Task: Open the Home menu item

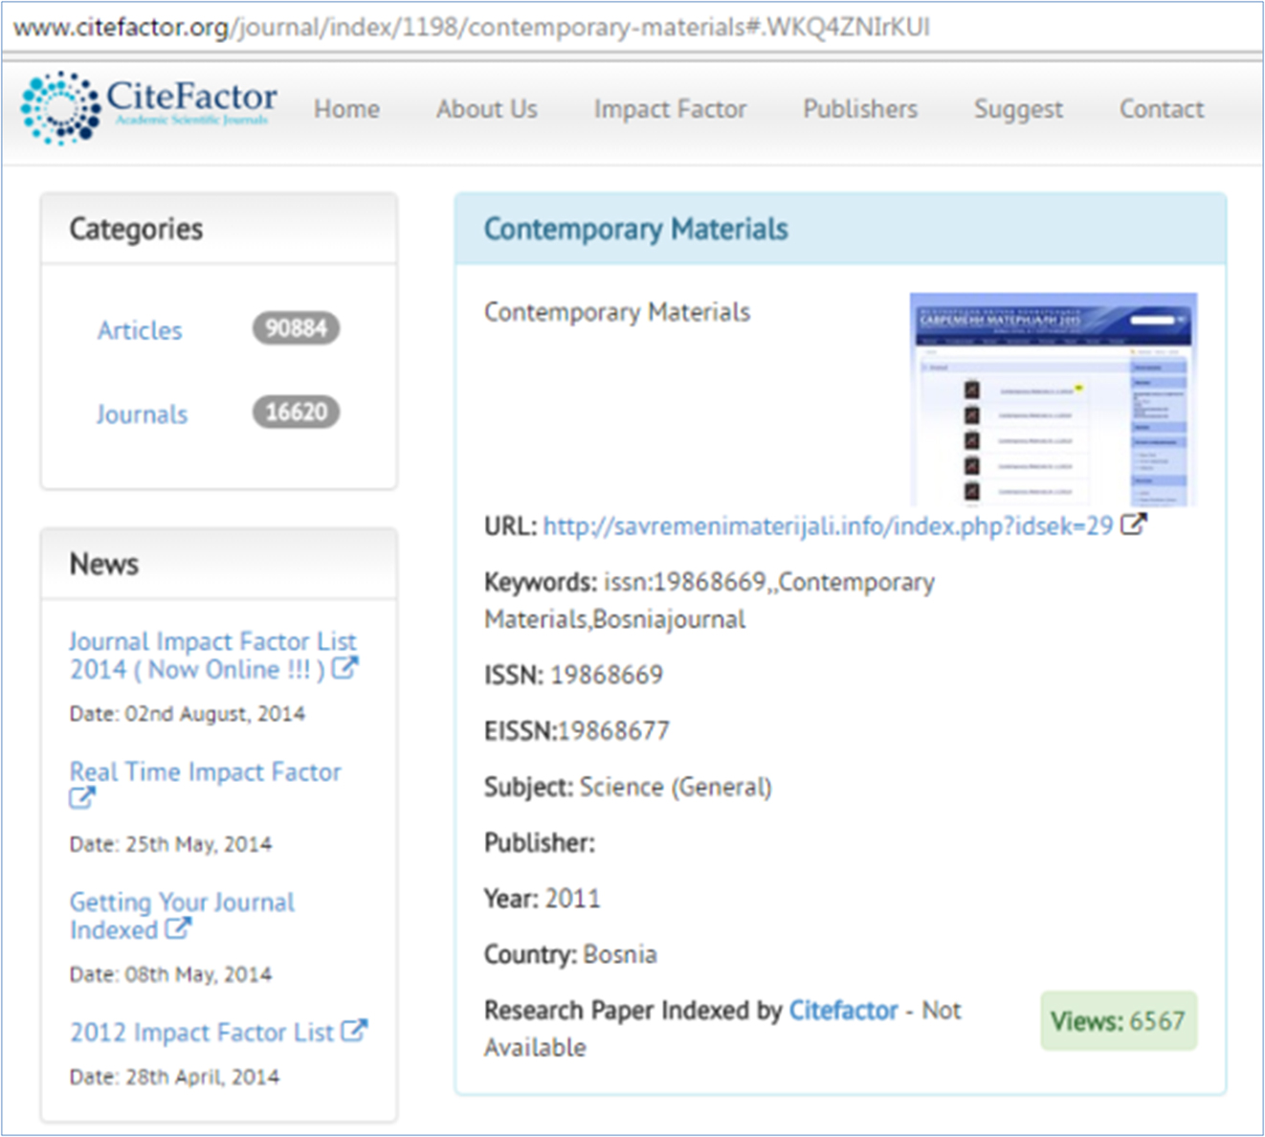Action: coord(346,109)
